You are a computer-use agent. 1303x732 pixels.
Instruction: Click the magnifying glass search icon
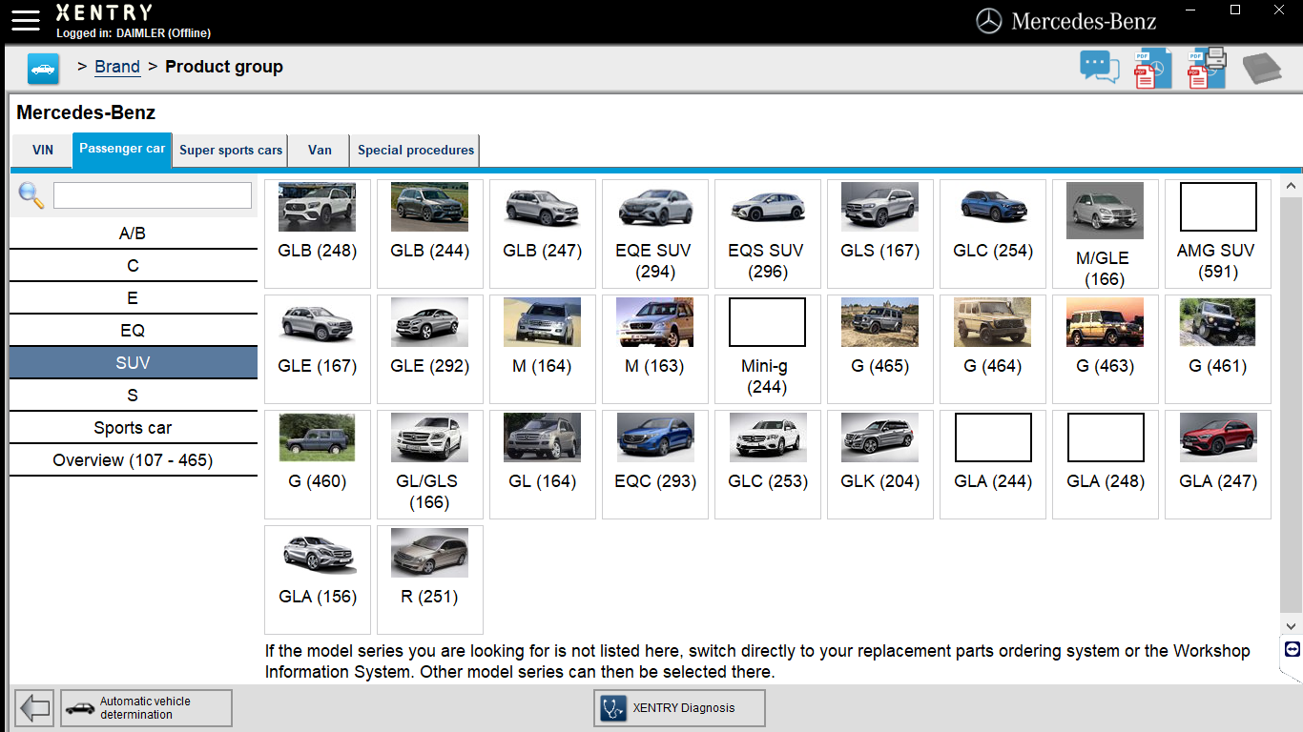(31, 195)
